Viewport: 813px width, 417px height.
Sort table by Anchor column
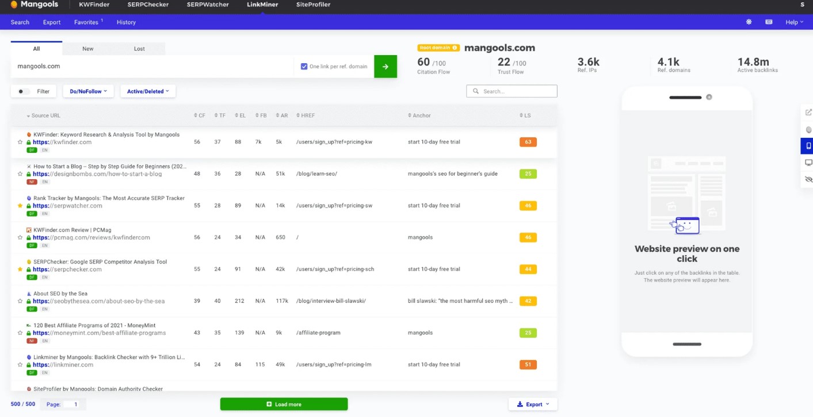coord(419,115)
